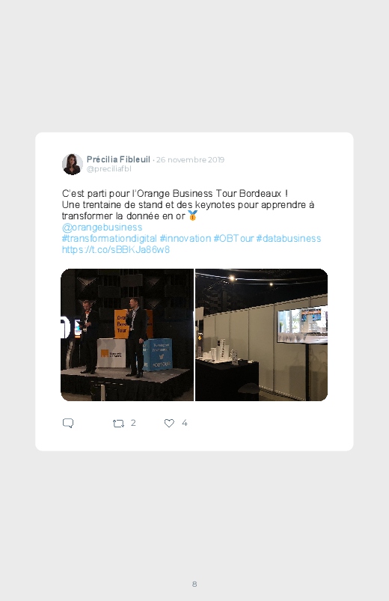389x601 pixels.
Task: Open the #transformationdigital hashtag
Action: tap(109, 239)
